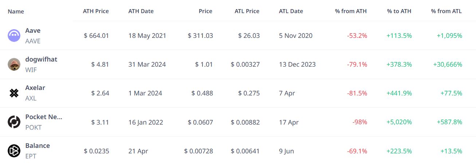Open the Axelar coin name link
This screenshot has height=165, width=476.
tap(35, 88)
